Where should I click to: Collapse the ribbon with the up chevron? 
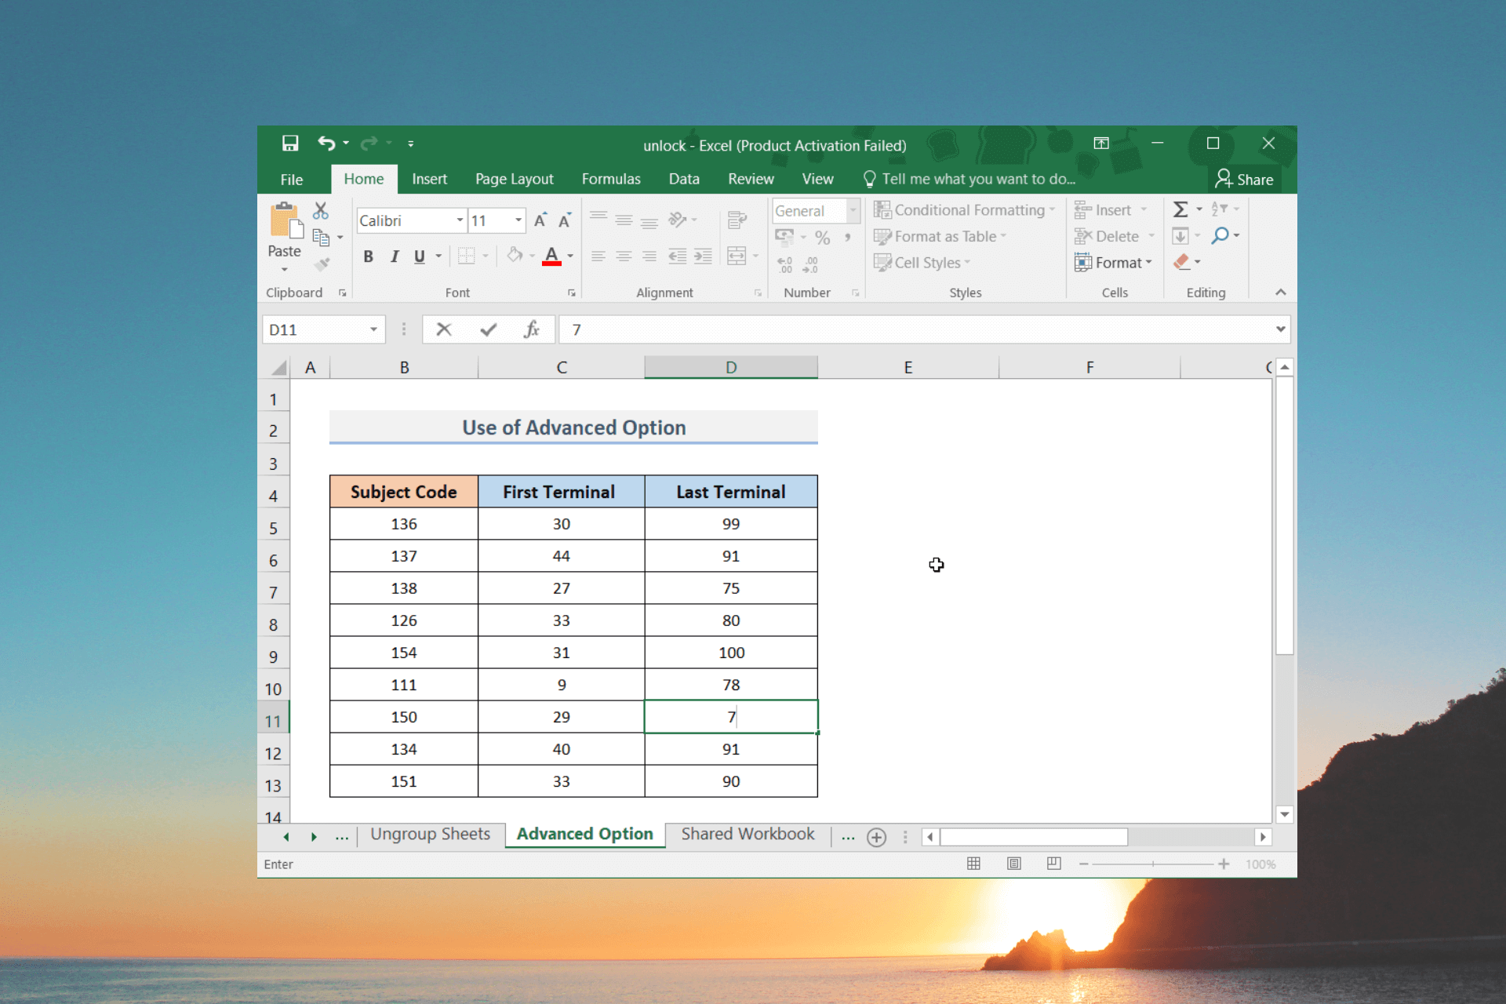pos(1280,292)
